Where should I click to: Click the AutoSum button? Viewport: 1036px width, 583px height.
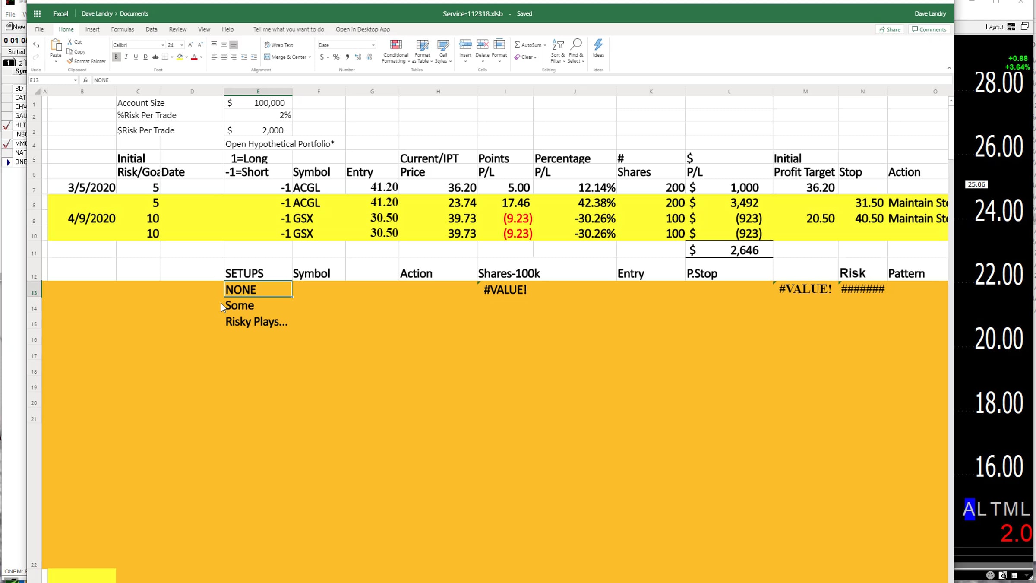point(528,45)
